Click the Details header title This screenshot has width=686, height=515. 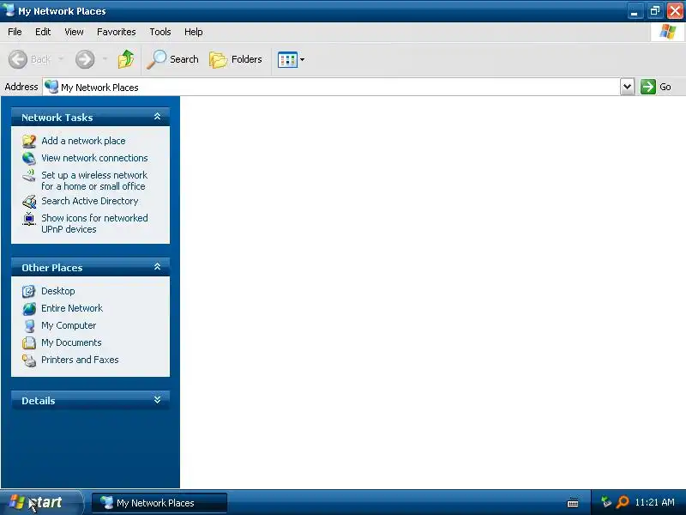click(x=39, y=401)
